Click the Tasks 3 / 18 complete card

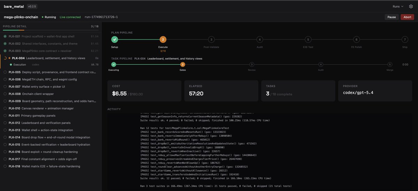[298, 91]
